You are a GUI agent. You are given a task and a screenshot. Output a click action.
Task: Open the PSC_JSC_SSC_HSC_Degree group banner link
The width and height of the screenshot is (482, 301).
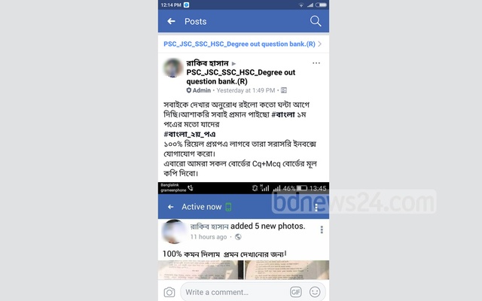(x=239, y=44)
